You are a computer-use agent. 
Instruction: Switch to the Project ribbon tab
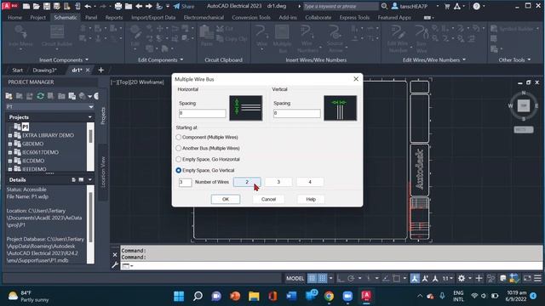pos(37,17)
